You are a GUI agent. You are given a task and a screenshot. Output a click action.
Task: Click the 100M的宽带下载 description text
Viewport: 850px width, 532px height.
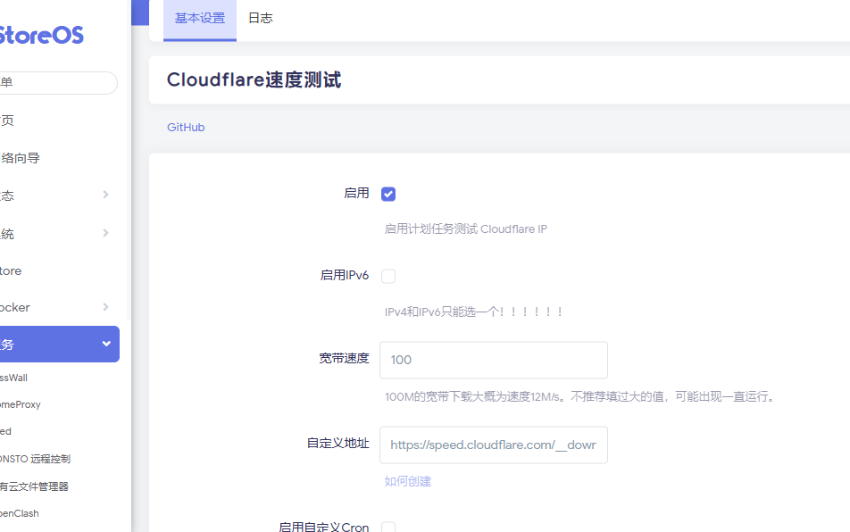tap(580, 397)
